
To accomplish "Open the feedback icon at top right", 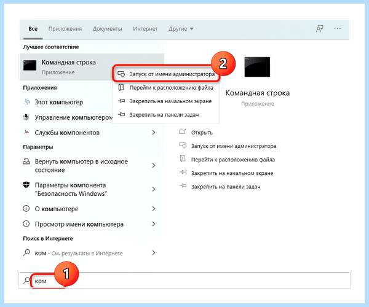I will point(319,29).
